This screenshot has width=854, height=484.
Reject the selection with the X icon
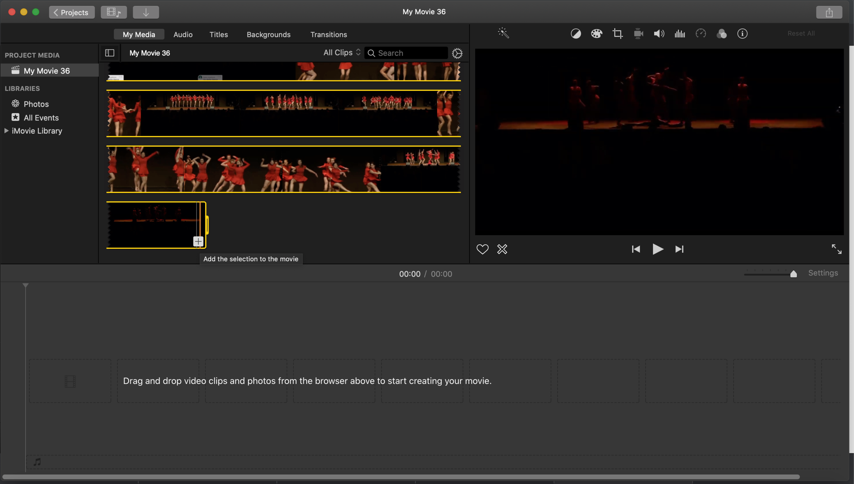(502, 249)
